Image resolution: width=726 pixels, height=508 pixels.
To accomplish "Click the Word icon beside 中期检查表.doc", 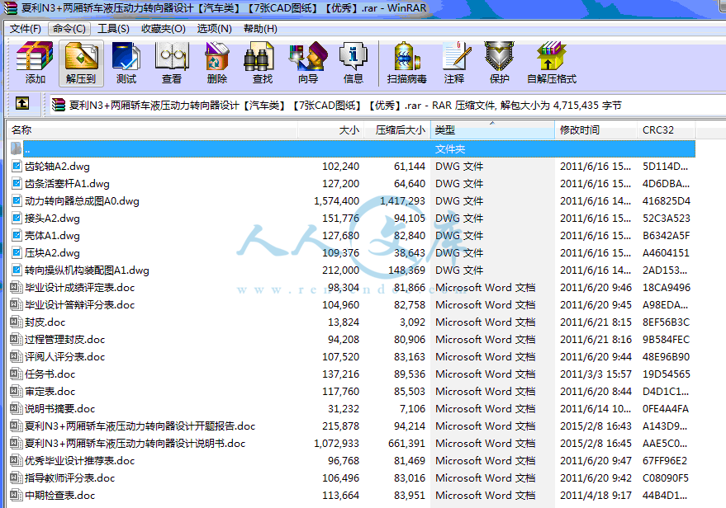I will (17, 495).
